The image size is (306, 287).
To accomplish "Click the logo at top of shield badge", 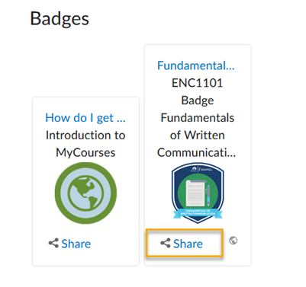I will click(201, 169).
